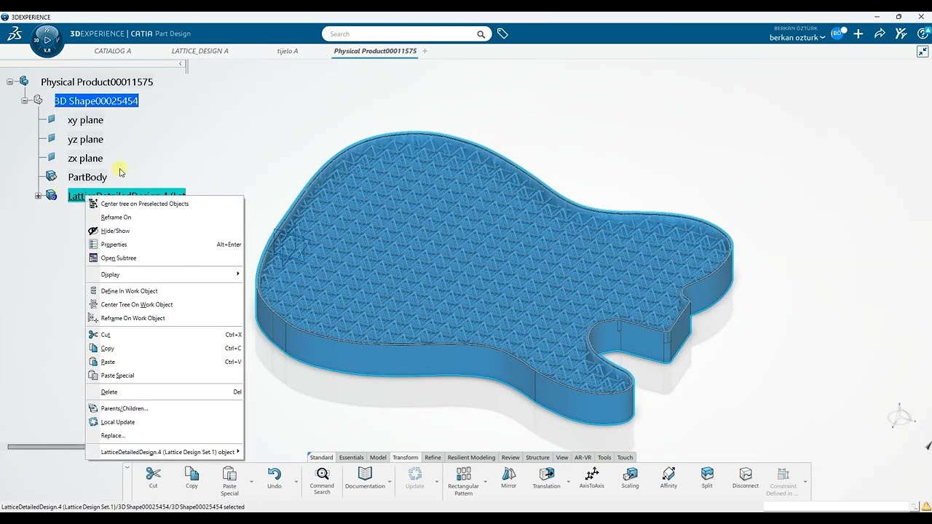Click the tag icon beside the search bar
The height and width of the screenshot is (524, 932).
[x=502, y=33]
